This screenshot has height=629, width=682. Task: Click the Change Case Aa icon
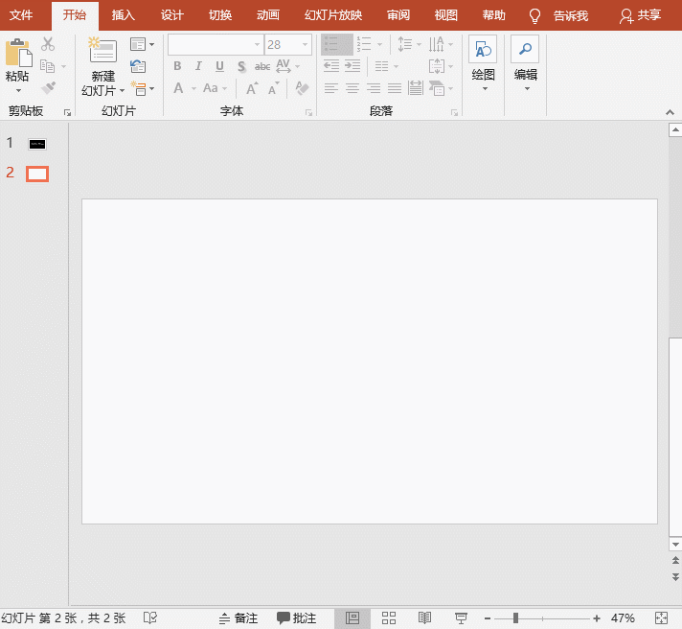211,88
